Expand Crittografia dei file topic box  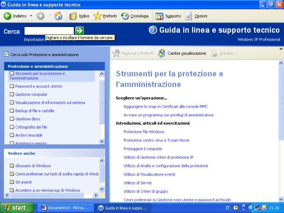click(12, 127)
